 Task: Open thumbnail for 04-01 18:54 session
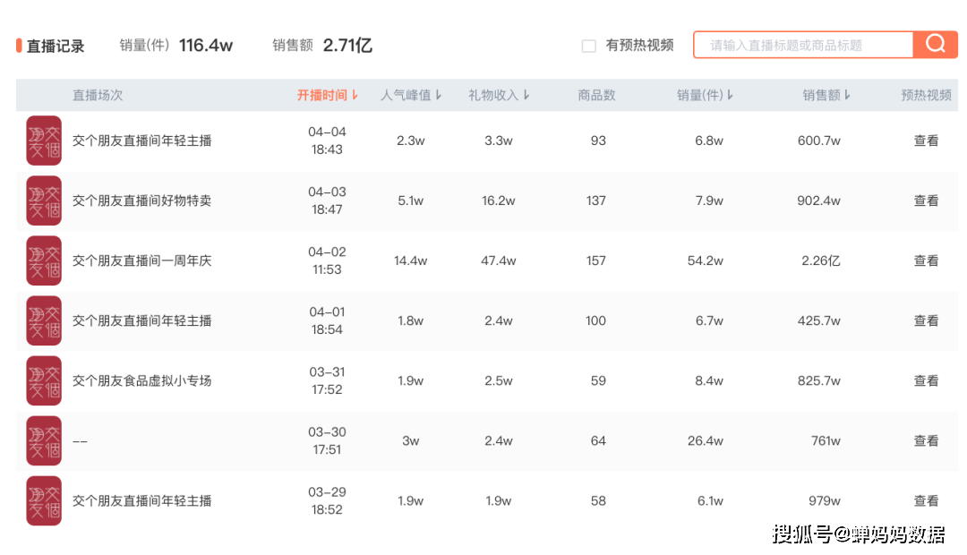coord(44,320)
